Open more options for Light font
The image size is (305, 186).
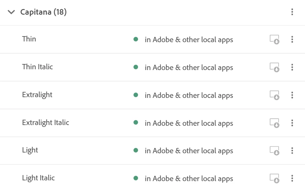coord(292,151)
